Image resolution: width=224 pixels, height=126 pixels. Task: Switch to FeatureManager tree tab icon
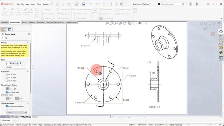click(x=3, y=29)
